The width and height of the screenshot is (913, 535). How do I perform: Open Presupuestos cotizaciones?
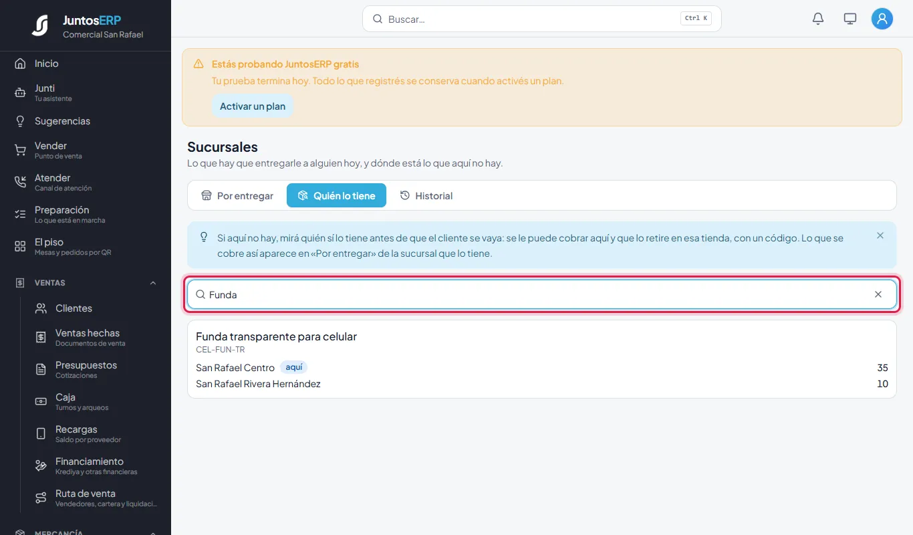(x=96, y=369)
